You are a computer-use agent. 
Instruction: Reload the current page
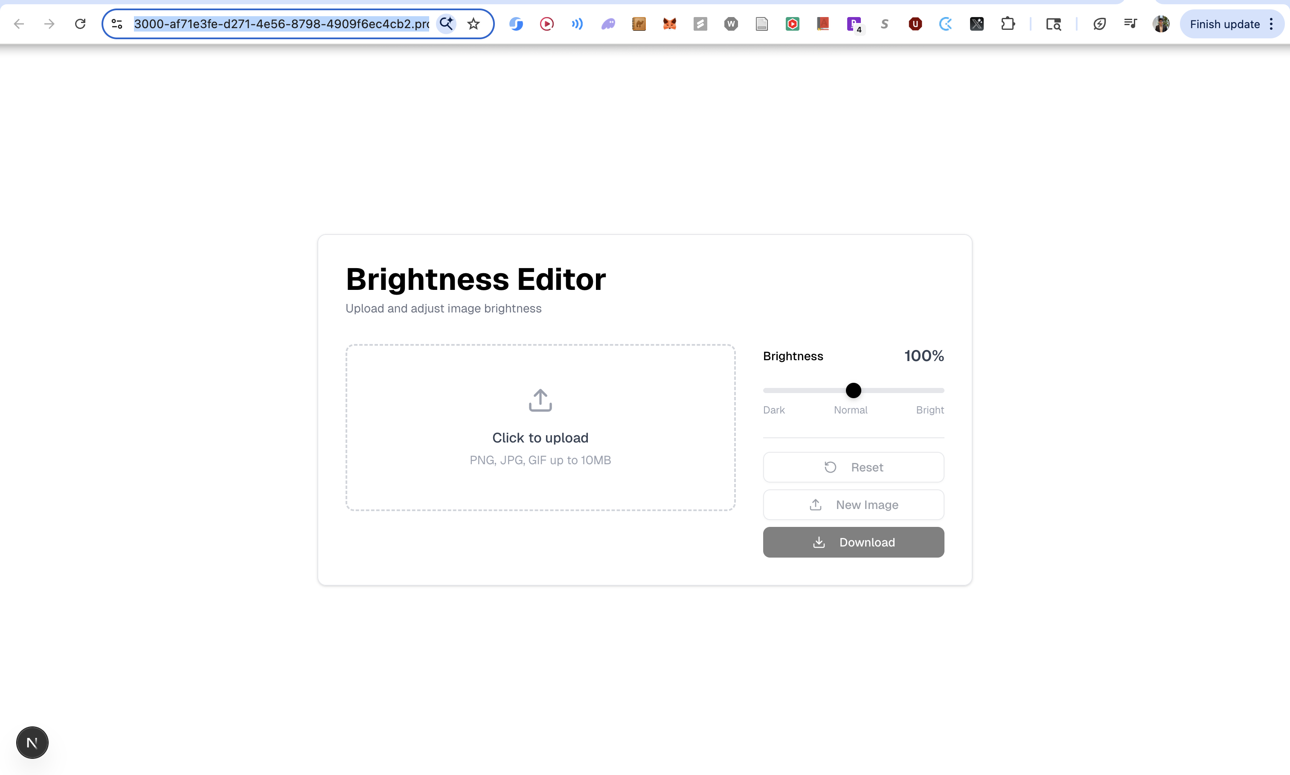(x=80, y=24)
